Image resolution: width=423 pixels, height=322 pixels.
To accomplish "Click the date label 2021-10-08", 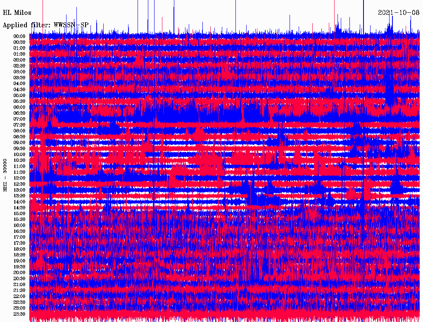I will (x=399, y=13).
